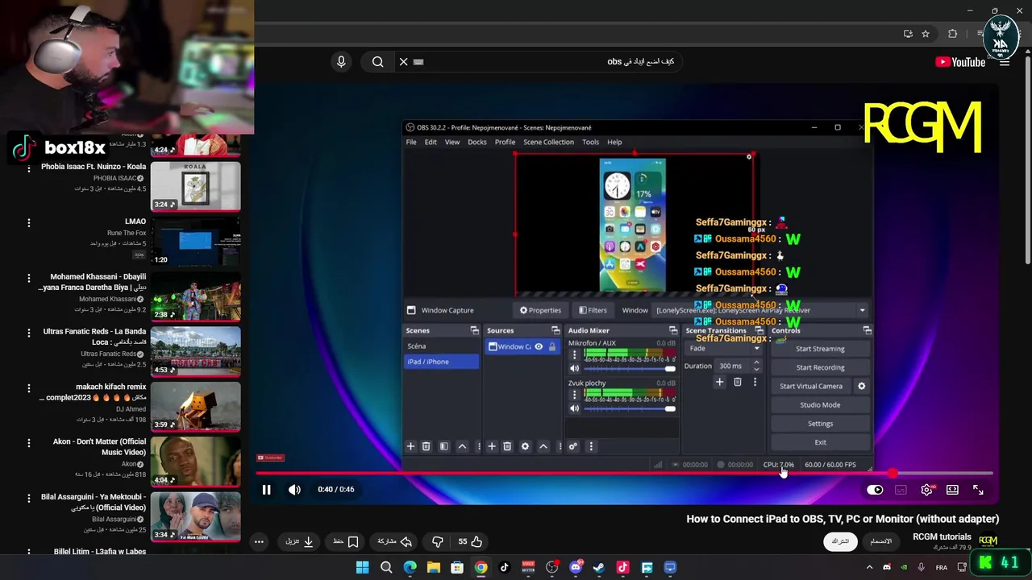The image size is (1032, 580).
Task: Pop out the Scenes dock icon
Action: [x=474, y=330]
